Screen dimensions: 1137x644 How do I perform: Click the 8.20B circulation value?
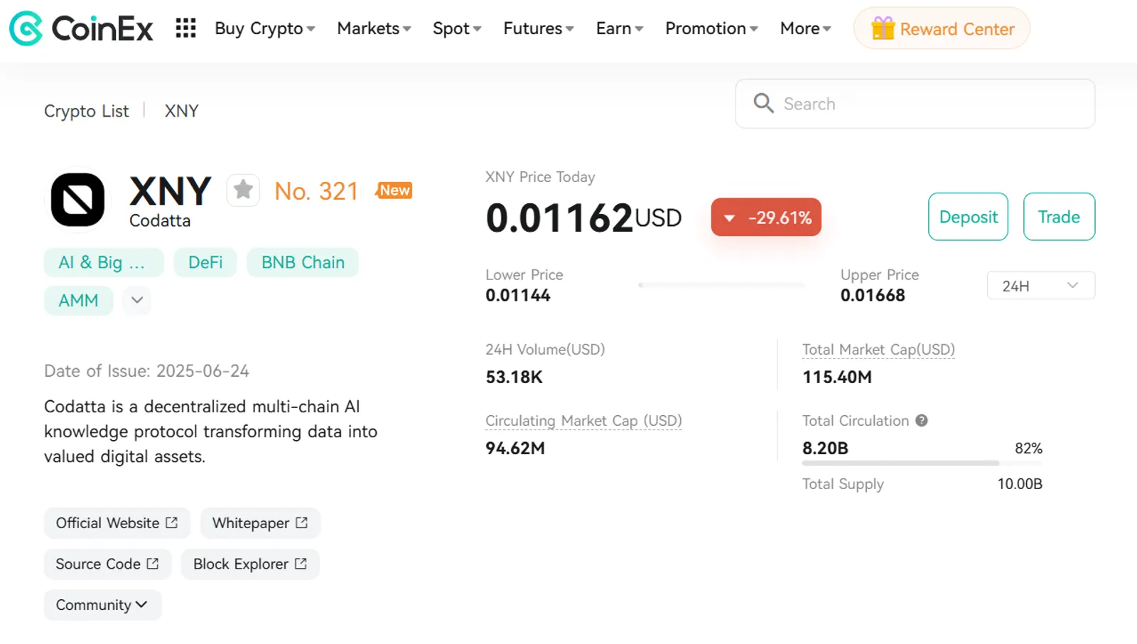[x=825, y=449]
